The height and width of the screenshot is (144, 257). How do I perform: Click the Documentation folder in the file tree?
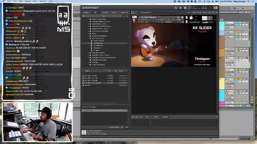tap(99, 41)
